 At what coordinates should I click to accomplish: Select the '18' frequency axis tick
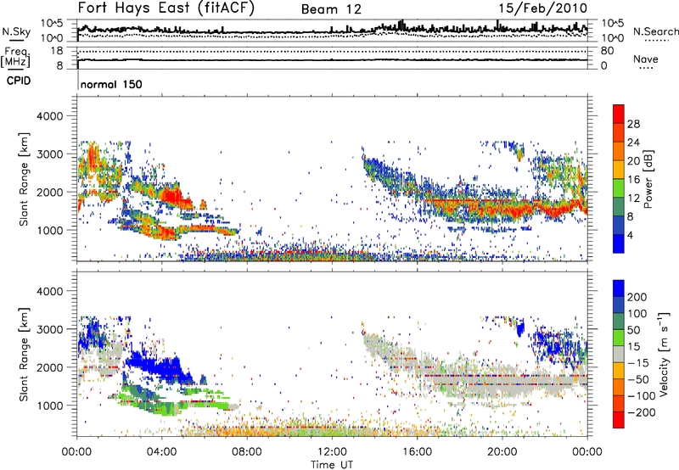tap(57, 51)
